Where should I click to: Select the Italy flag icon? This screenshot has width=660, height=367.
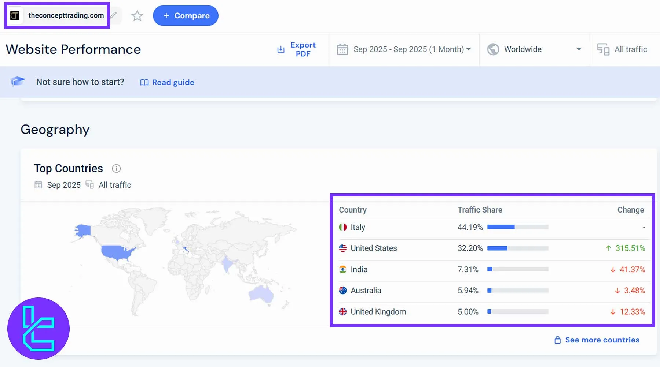pos(342,227)
